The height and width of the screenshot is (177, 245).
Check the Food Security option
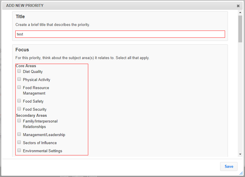[x=19, y=109]
